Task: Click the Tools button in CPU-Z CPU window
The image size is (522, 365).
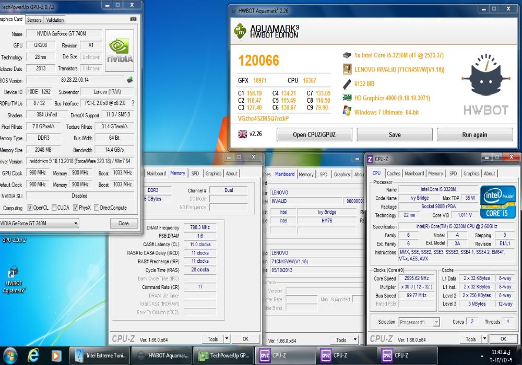Action: point(471,339)
